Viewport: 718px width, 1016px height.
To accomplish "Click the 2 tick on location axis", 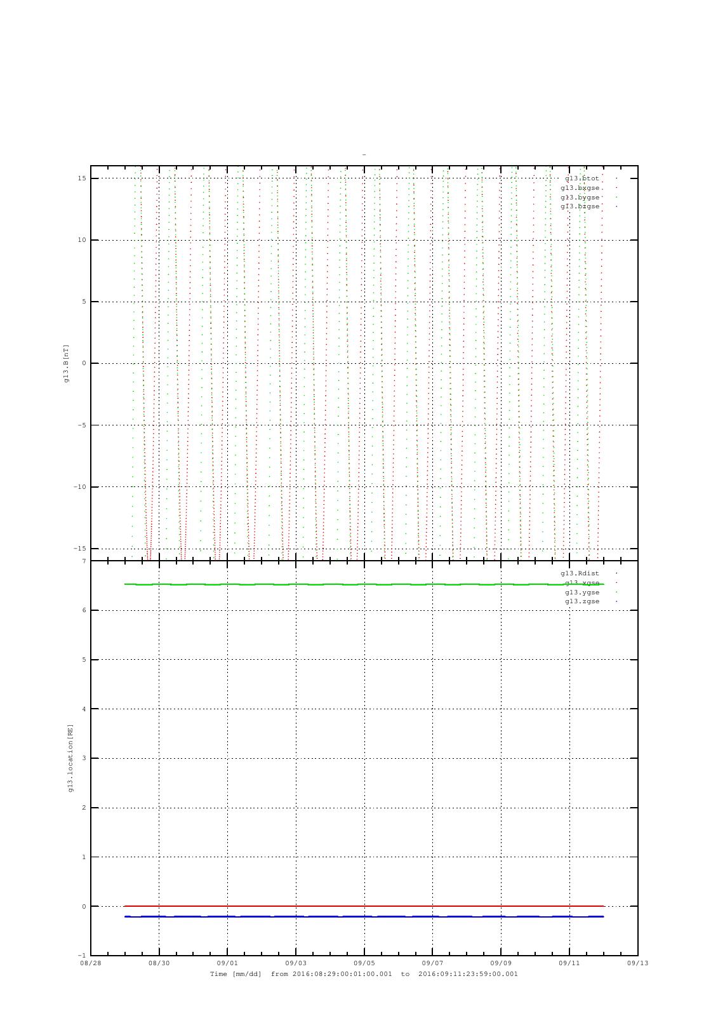I will coord(84,808).
